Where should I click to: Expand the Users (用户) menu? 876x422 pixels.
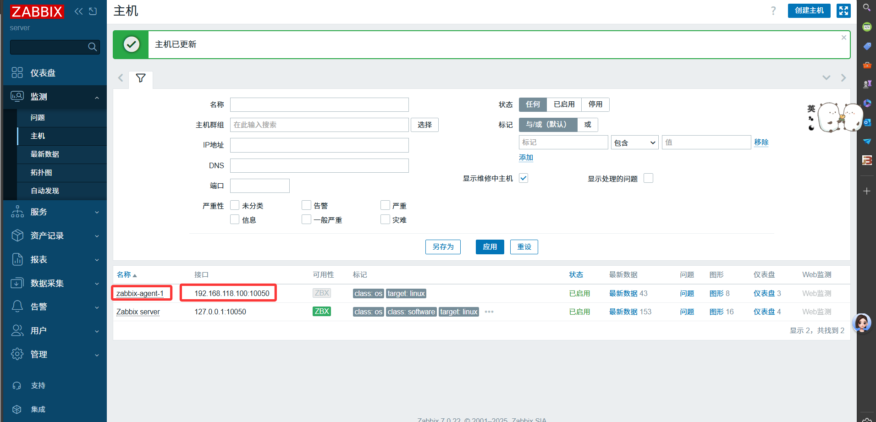55,330
